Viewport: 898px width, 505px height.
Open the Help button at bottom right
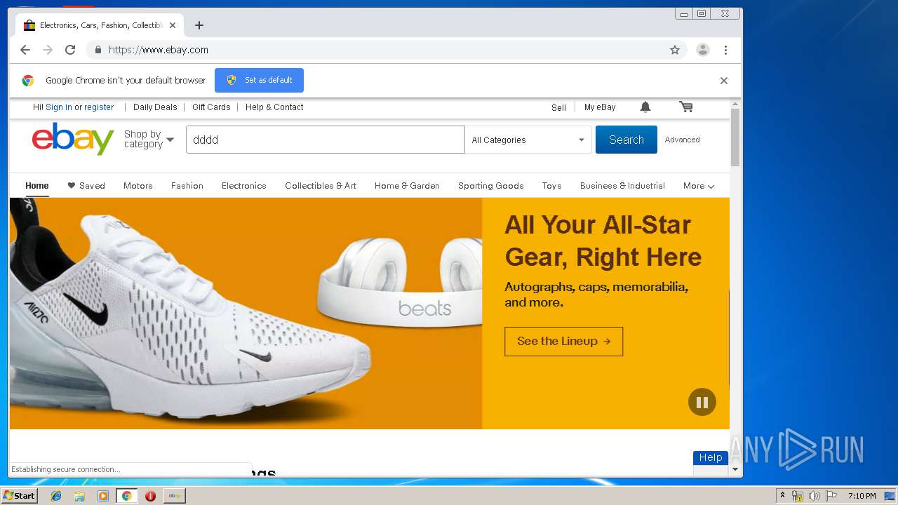coord(711,457)
